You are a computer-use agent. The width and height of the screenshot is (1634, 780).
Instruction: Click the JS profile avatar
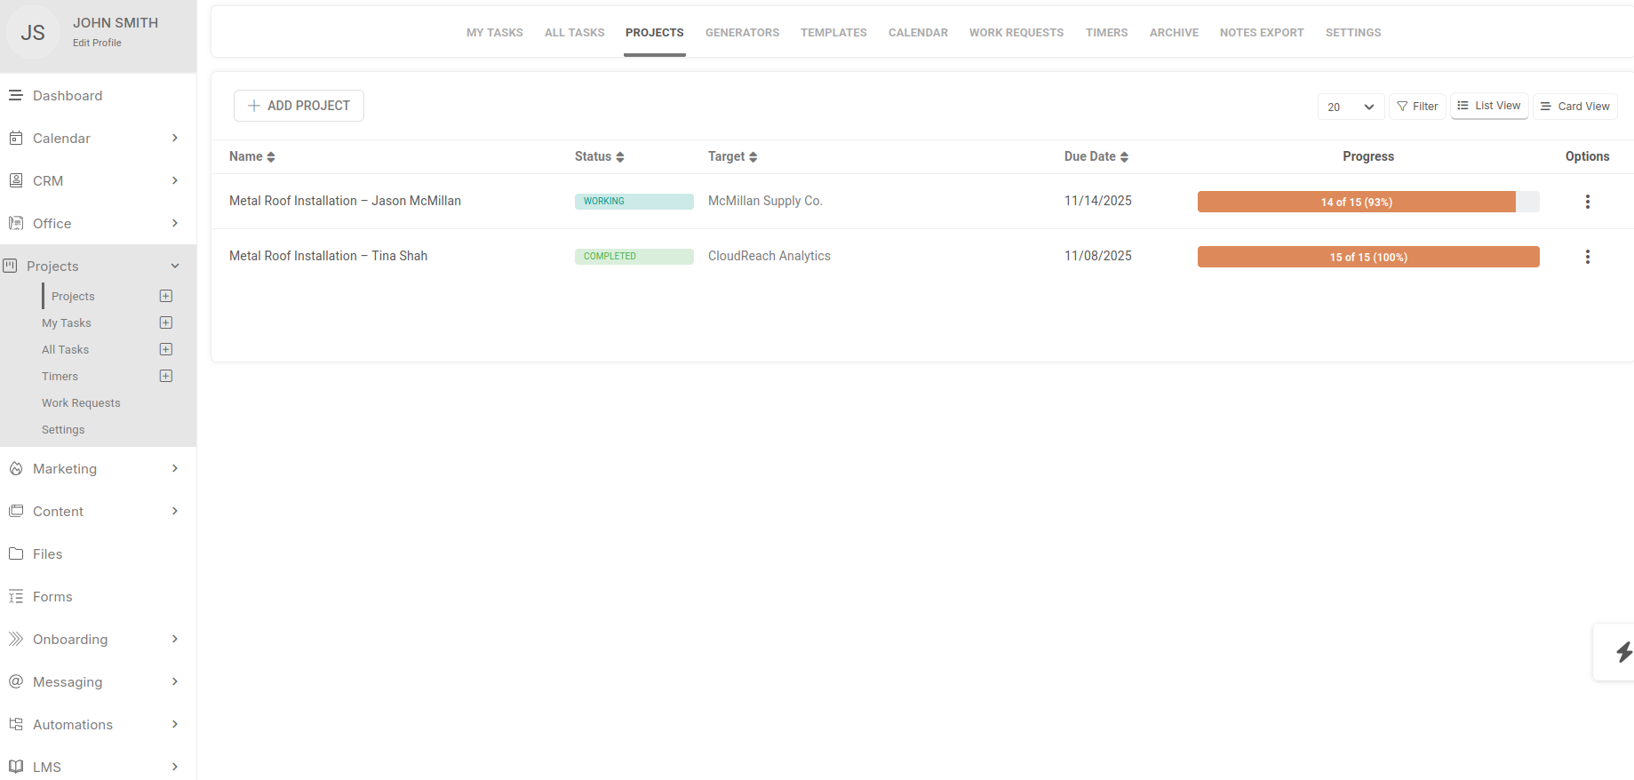[33, 33]
